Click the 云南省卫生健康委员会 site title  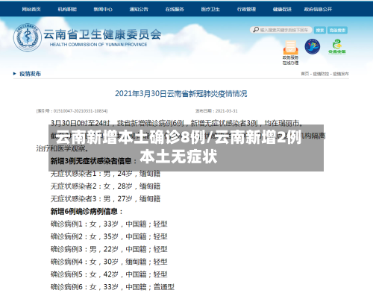click(102, 34)
